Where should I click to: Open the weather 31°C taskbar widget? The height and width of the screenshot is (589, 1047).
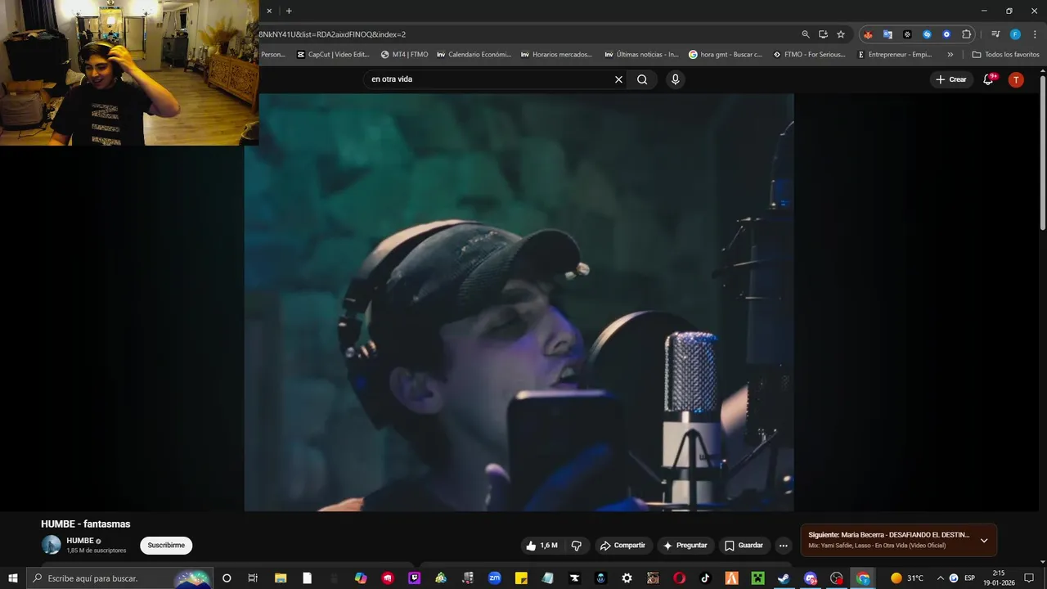[x=907, y=578]
